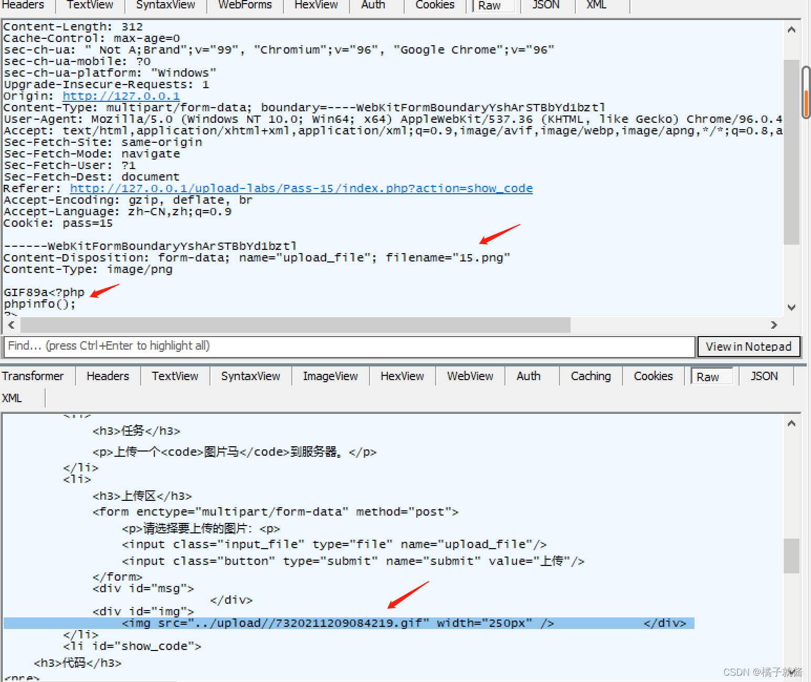Image resolution: width=811 pixels, height=682 pixels.
Task: Open the ImageView tab
Action: coord(330,376)
